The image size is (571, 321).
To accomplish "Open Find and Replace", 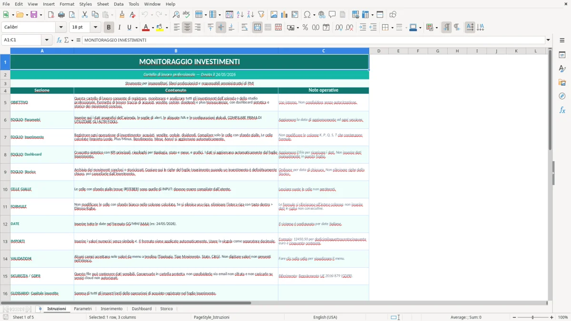I will 176,15.
